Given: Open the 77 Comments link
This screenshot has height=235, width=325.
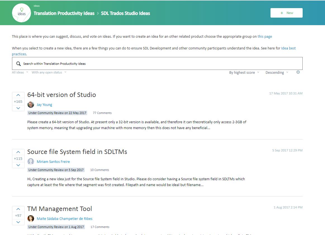Looking at the screenshot, I should [102, 113].
